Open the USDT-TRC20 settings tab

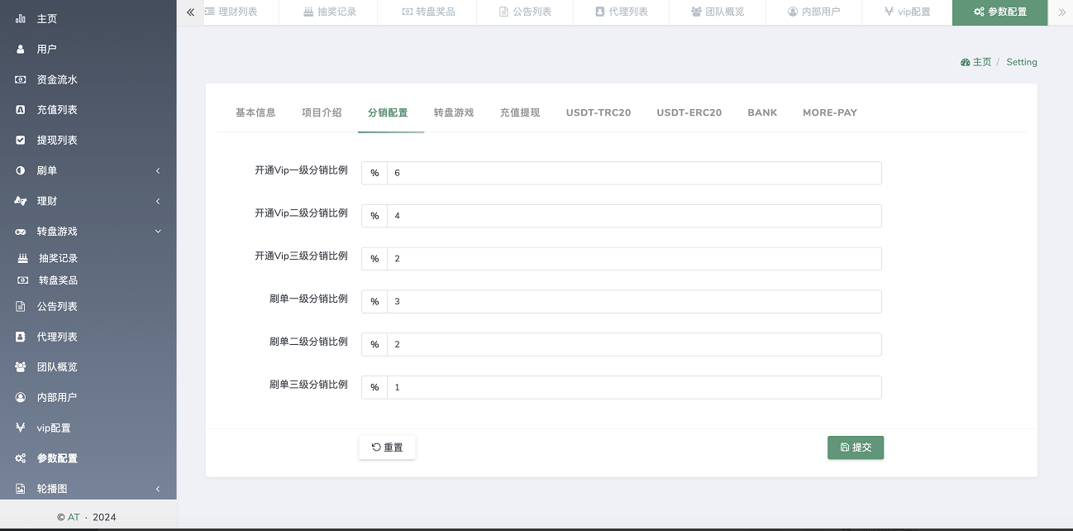[x=598, y=112]
